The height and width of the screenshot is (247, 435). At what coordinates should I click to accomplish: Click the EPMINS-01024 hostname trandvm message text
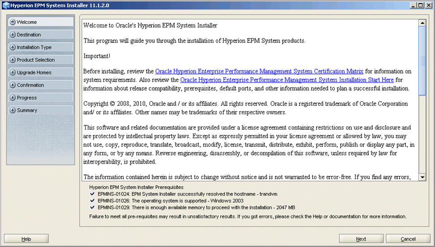coord(187,194)
